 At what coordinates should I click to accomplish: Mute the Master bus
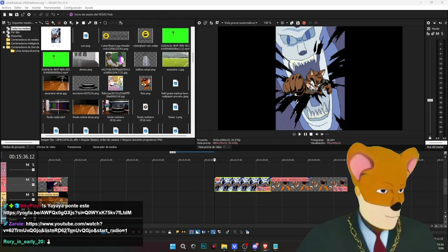pos(438,34)
